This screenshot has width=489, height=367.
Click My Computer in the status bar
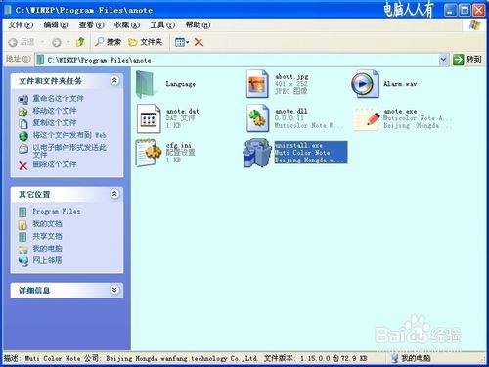(411, 358)
